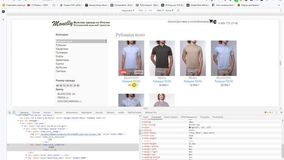Click the beige polo product thumbnail

(193, 58)
